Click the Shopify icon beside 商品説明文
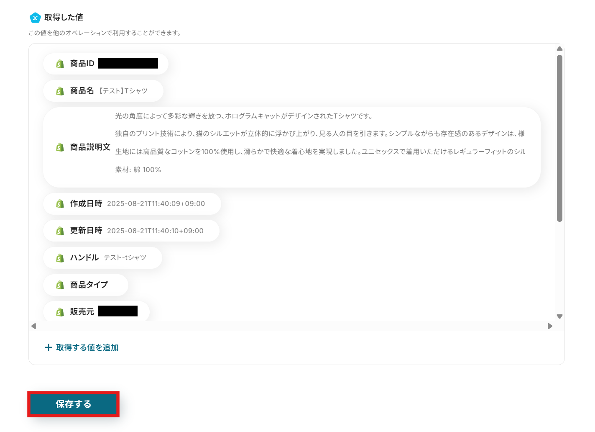Image resolution: width=595 pixels, height=432 pixels. click(60, 147)
